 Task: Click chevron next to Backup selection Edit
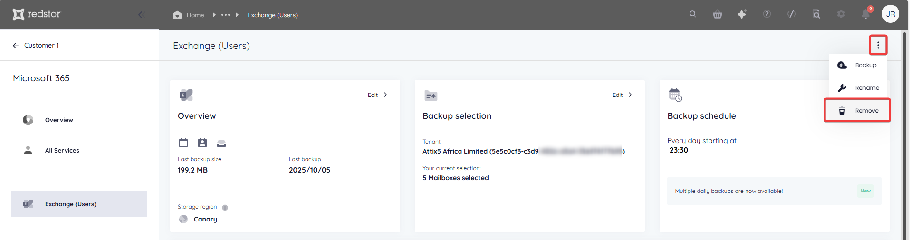pyautogui.click(x=630, y=95)
